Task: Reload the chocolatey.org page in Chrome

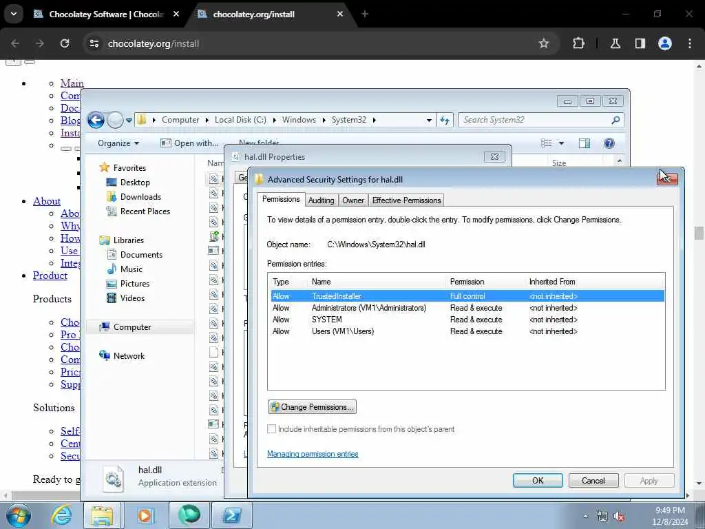Action: pyautogui.click(x=65, y=43)
